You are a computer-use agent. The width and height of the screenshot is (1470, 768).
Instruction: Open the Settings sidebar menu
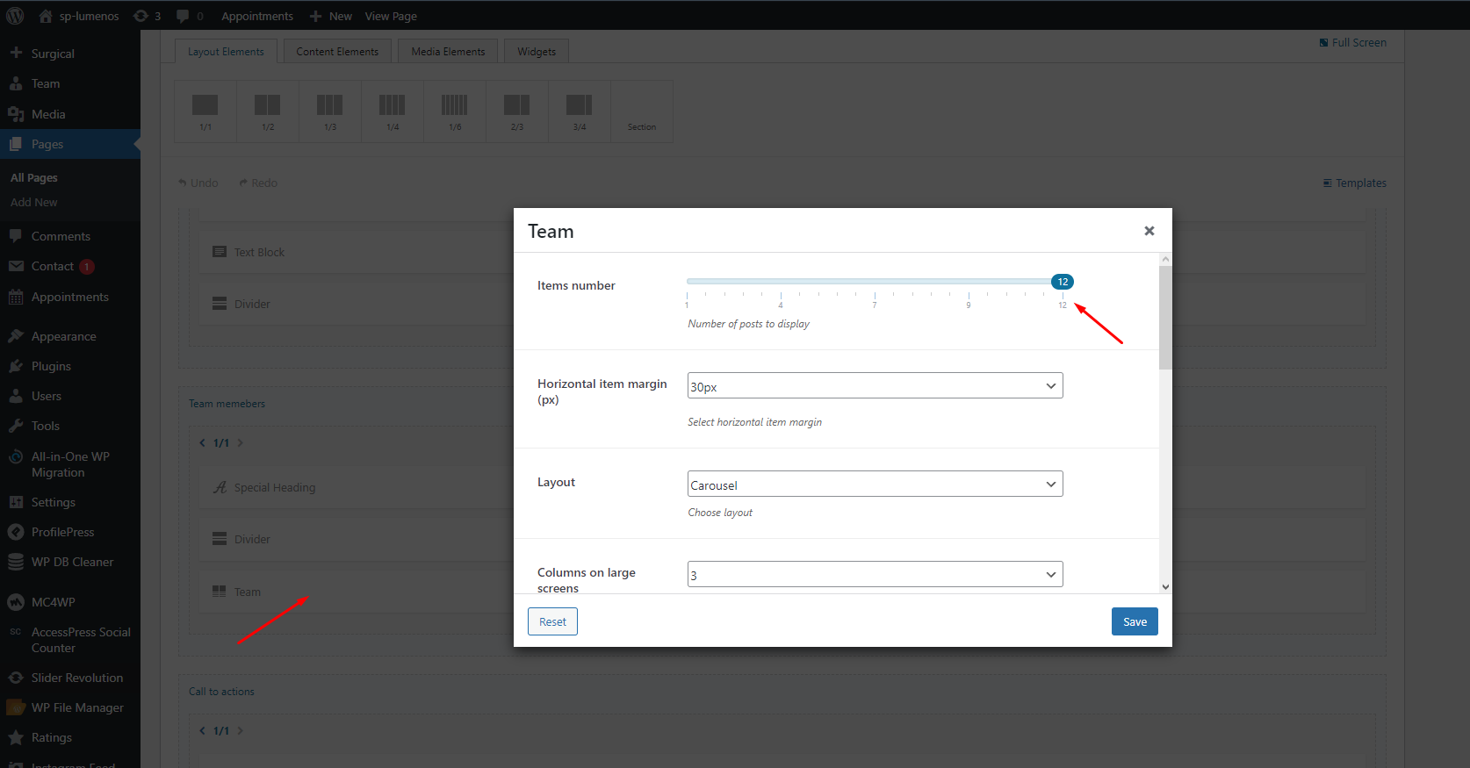tap(70, 502)
